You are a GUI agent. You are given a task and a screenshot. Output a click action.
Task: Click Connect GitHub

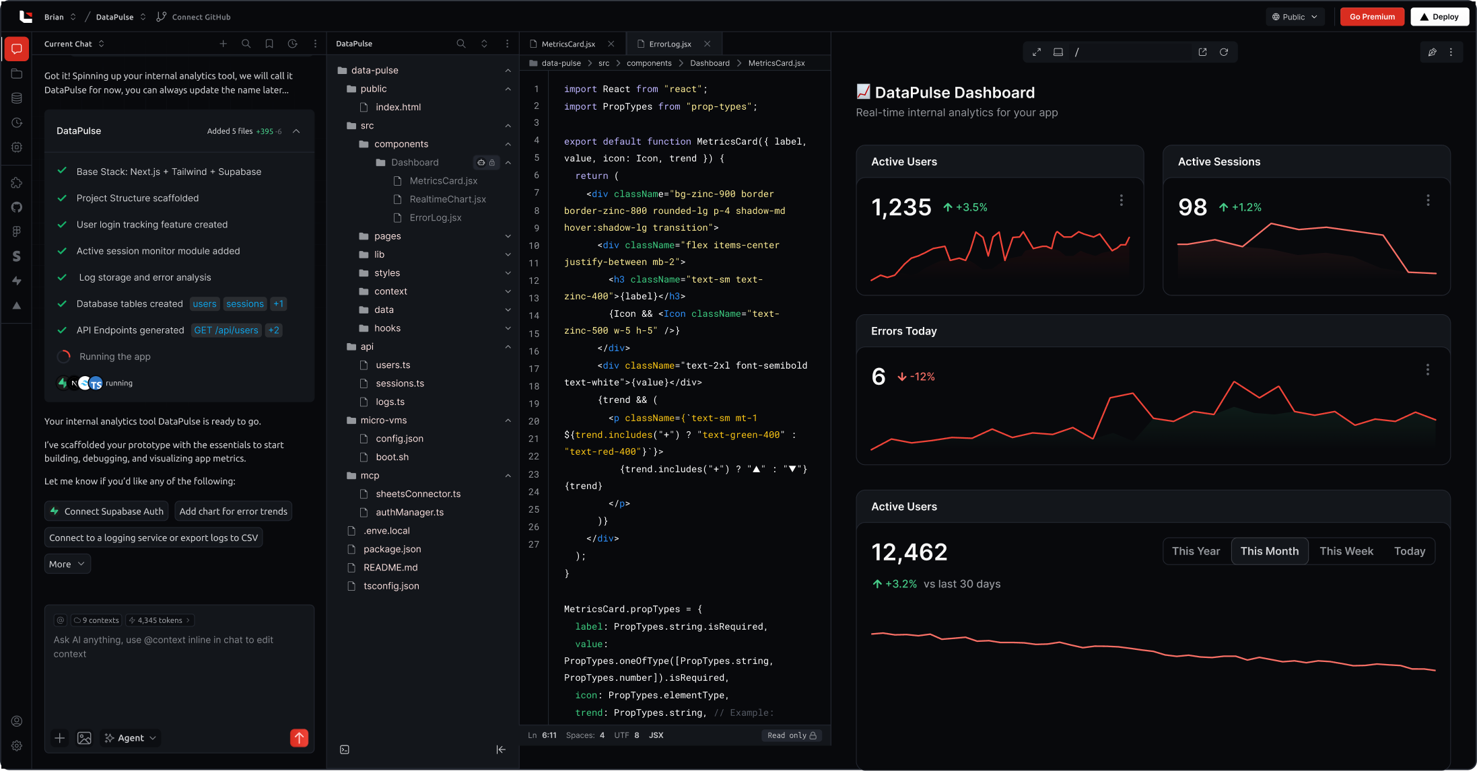coord(194,17)
